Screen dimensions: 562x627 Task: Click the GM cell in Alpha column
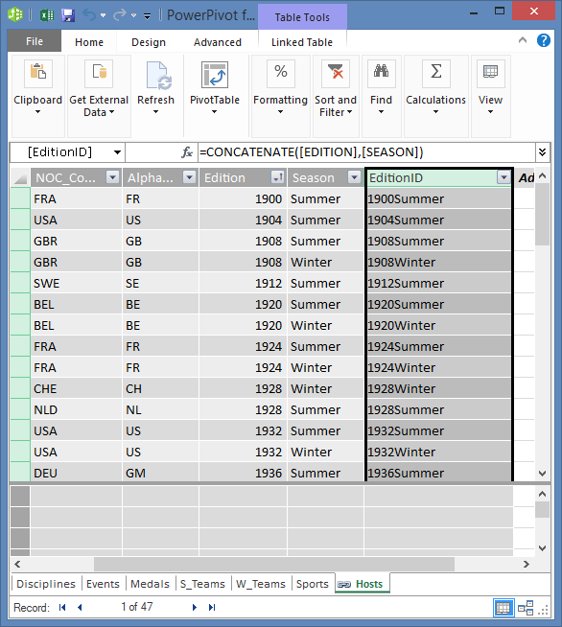point(160,473)
